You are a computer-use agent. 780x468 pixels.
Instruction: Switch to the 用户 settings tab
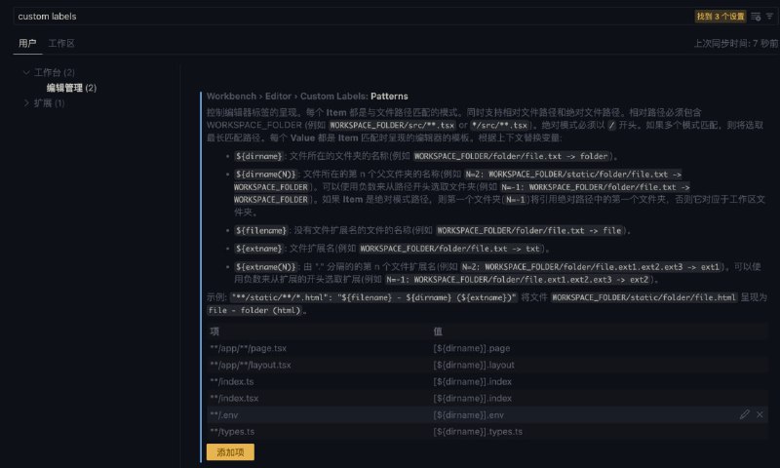pyautogui.click(x=27, y=44)
